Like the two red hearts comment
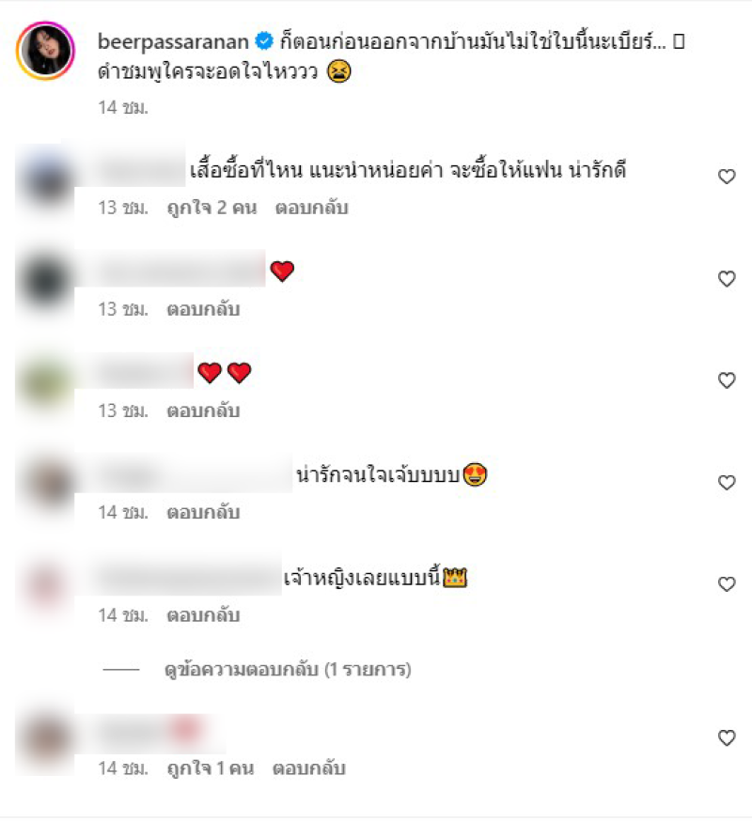The height and width of the screenshot is (822, 752). [x=727, y=380]
